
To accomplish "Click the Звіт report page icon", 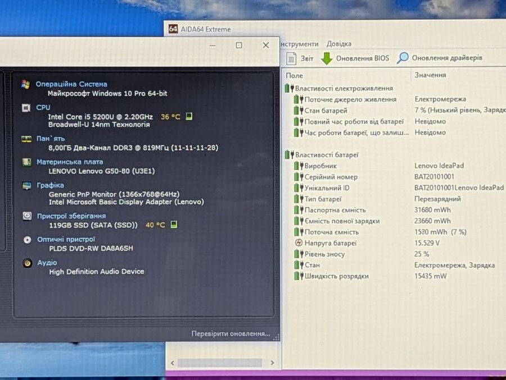I will pyautogui.click(x=291, y=58).
